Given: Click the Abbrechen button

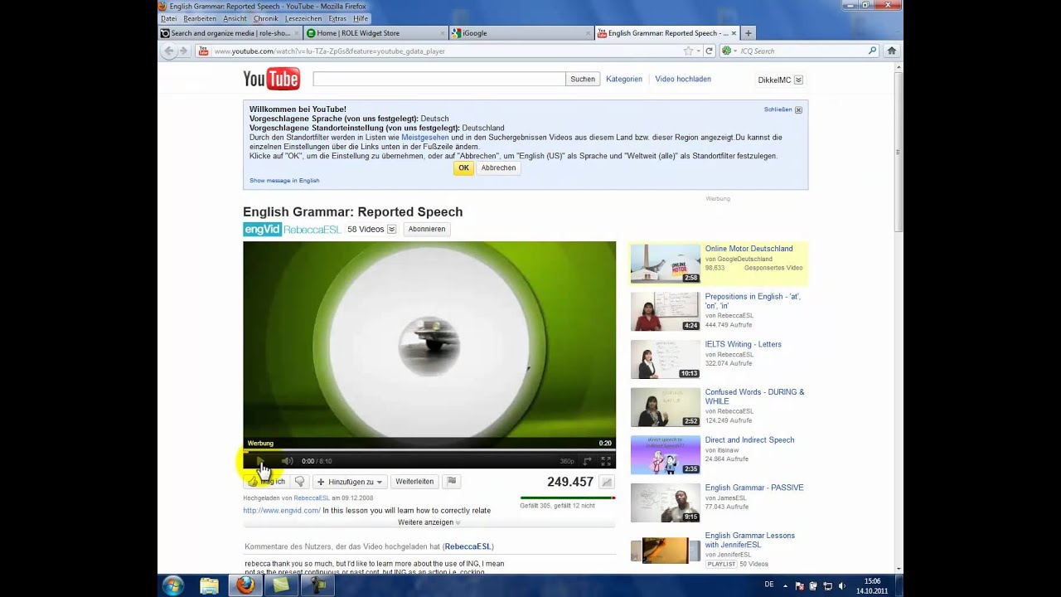Looking at the screenshot, I should pyautogui.click(x=498, y=167).
